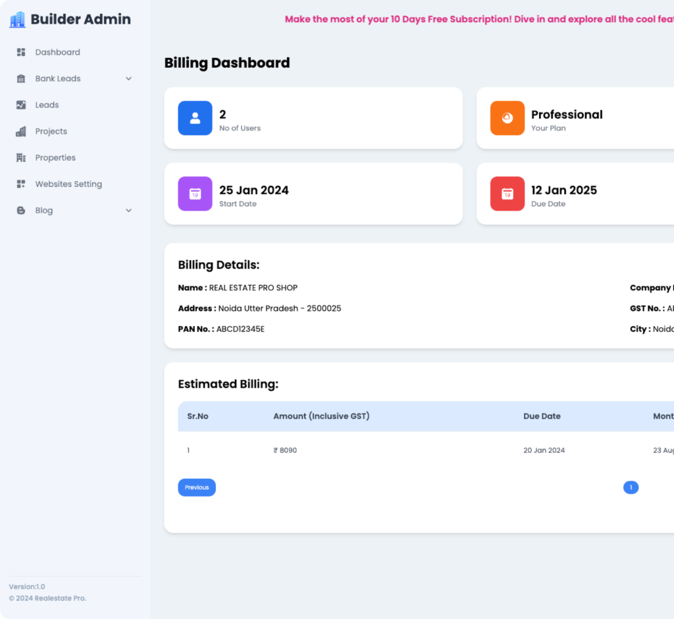Click the Bank Leads building icon
The width and height of the screenshot is (674, 619).
tap(21, 78)
